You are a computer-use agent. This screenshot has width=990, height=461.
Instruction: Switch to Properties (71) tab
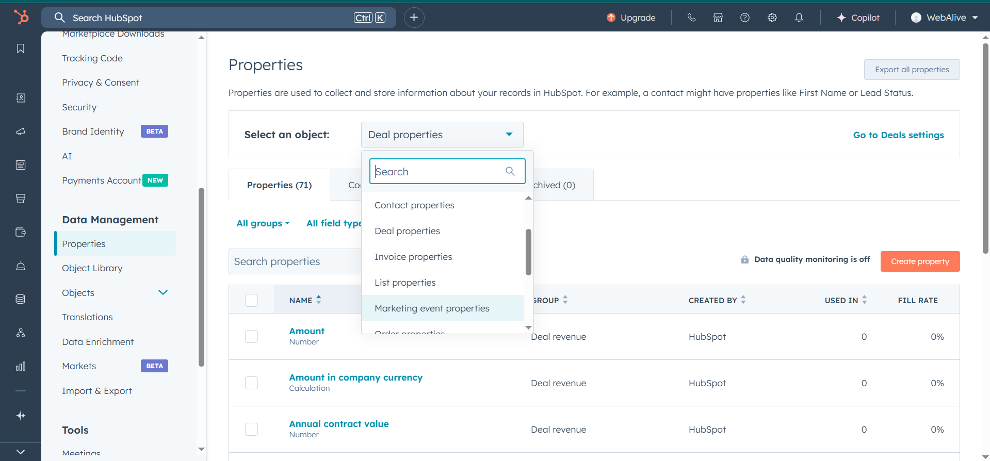coord(279,185)
